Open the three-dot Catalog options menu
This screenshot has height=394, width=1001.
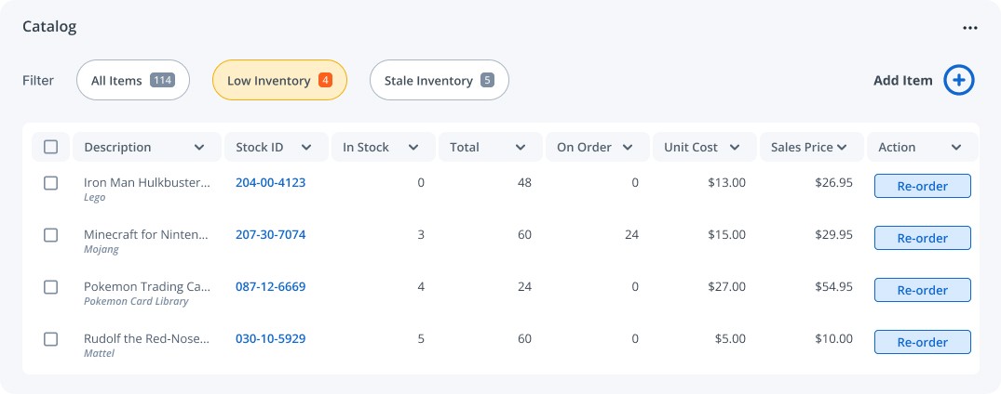[970, 28]
